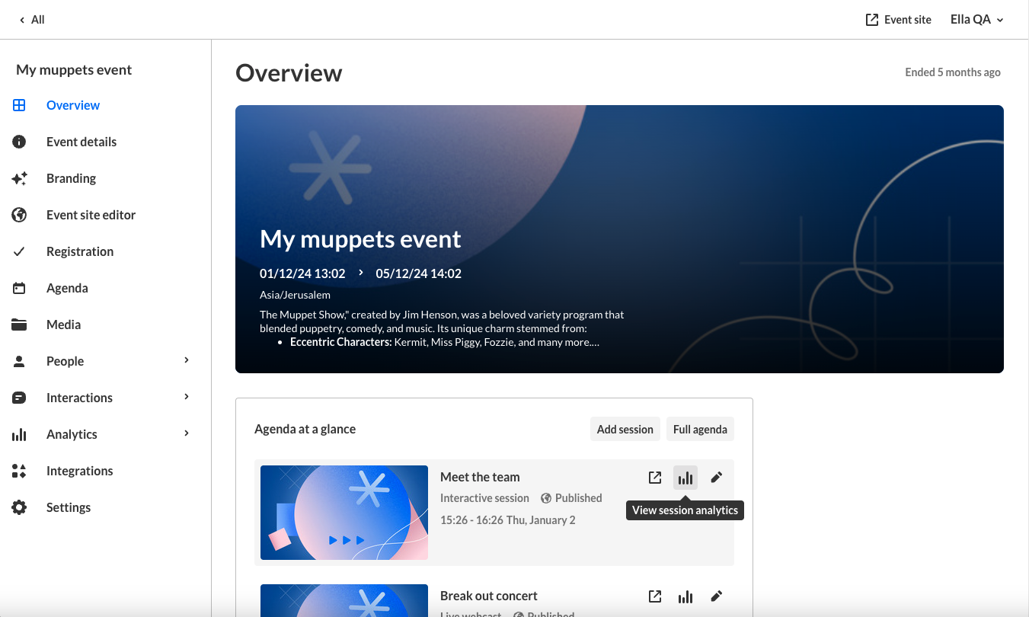The height and width of the screenshot is (617, 1029).
Task: View analytics for Break out concert session
Action: pyautogui.click(x=685, y=596)
